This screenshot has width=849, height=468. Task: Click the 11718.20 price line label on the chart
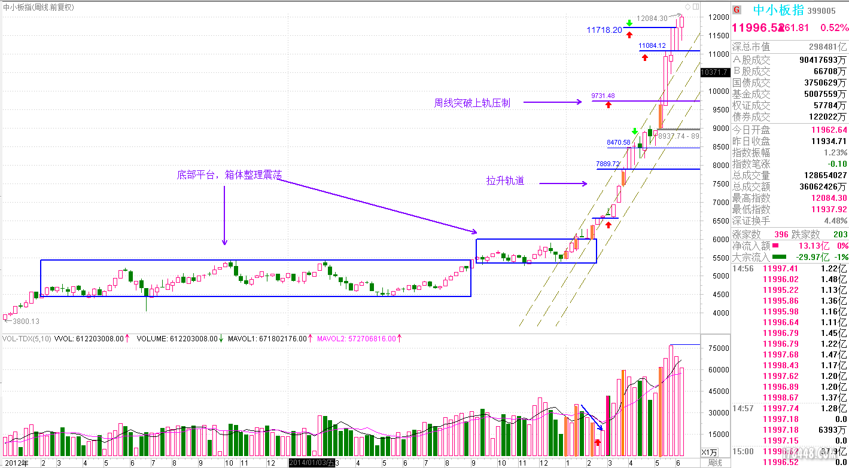point(604,29)
